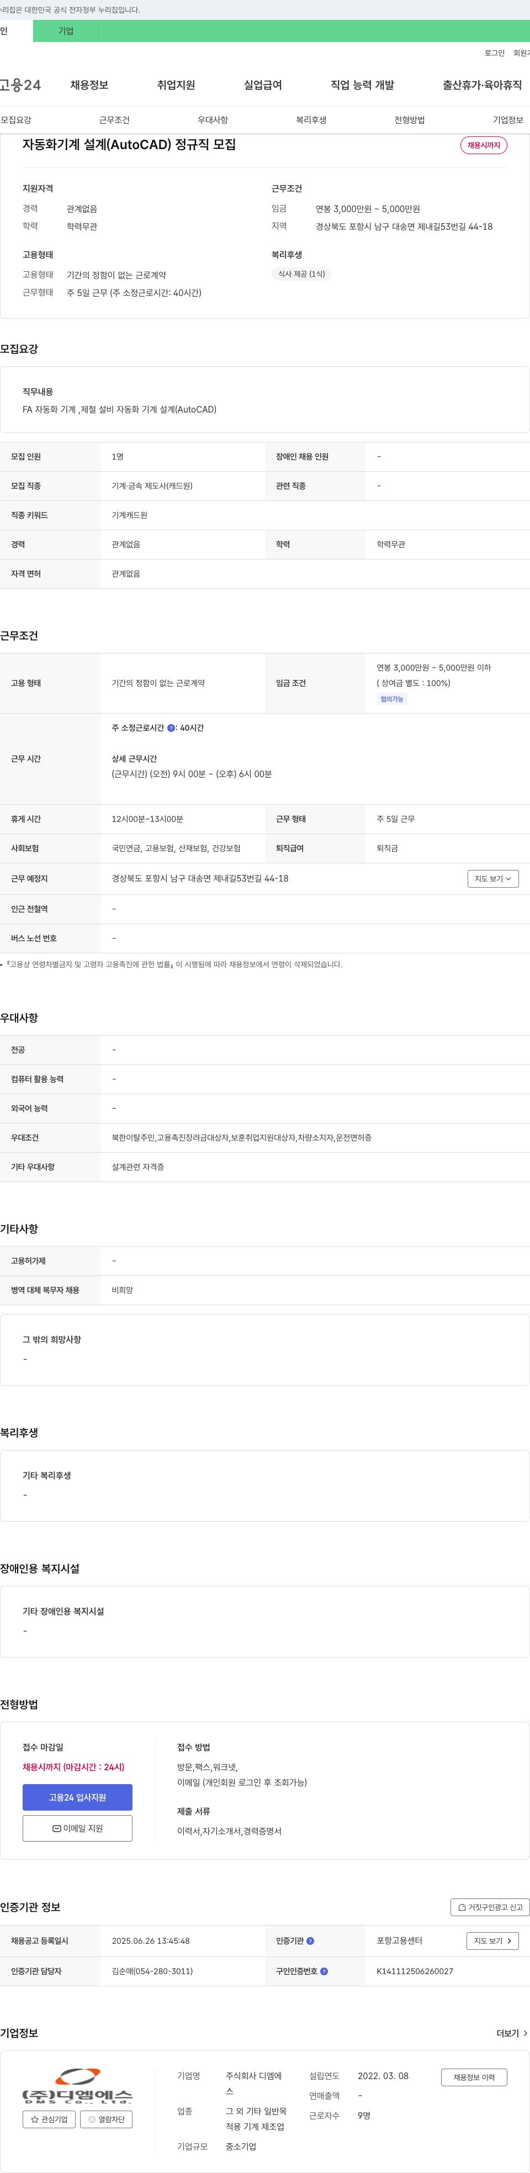Click the 고용24 입사지원 button
Image resolution: width=530 pixels, height=2173 pixels.
click(x=77, y=1797)
